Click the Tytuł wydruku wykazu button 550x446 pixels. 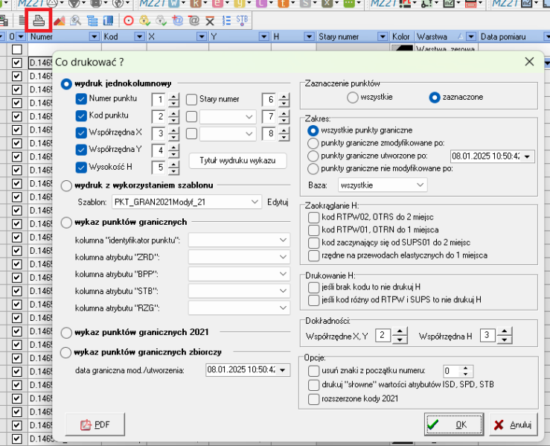pos(238,161)
